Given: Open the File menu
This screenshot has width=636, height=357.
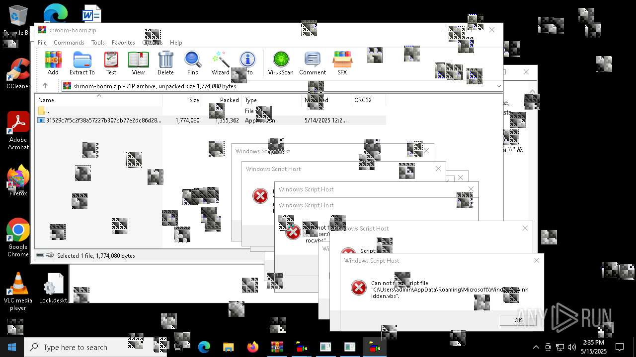Looking at the screenshot, I should point(42,43).
